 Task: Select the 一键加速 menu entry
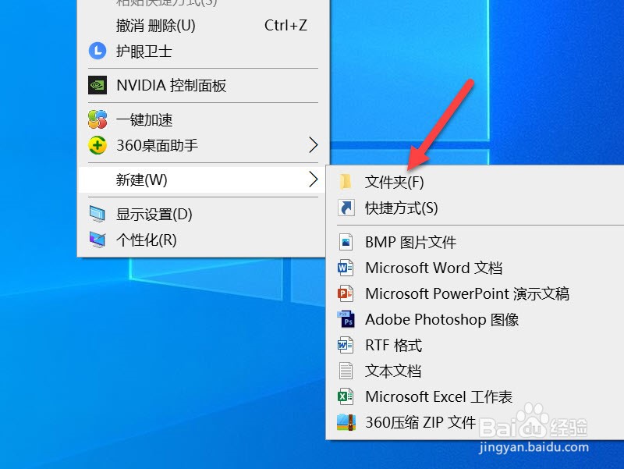[x=203, y=119]
